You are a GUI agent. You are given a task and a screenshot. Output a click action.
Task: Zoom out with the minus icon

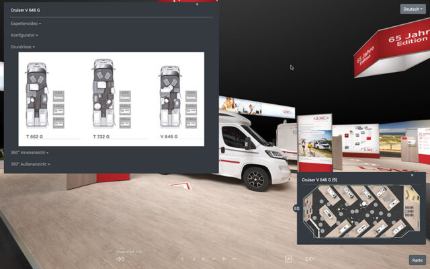point(234,259)
